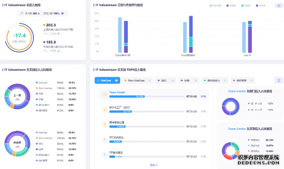Click the 上一周 donut chart
284x169 pixels.
[17, 96]
